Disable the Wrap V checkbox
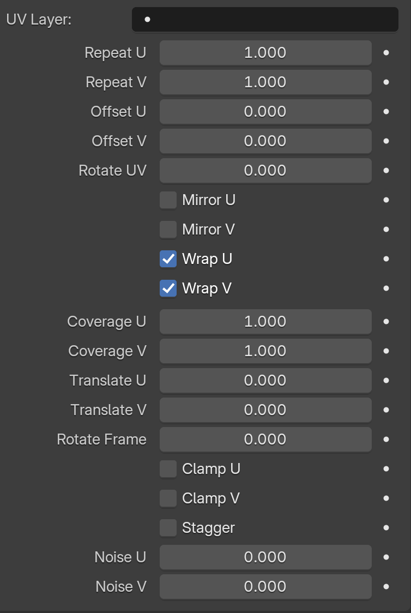The width and height of the screenshot is (411, 613). point(168,288)
